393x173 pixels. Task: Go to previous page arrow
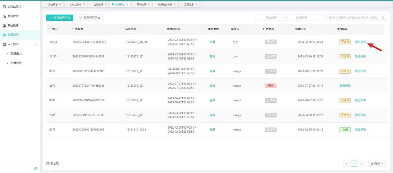(346, 163)
